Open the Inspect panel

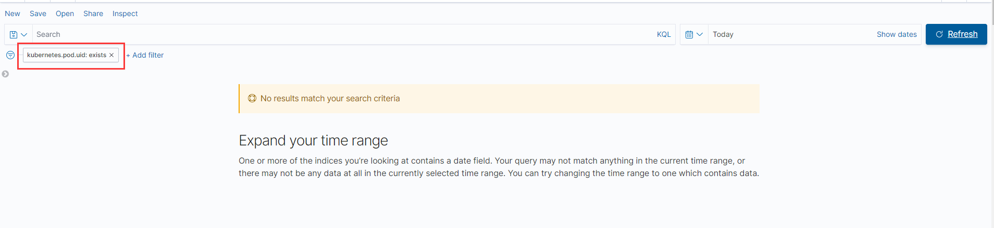(x=125, y=14)
